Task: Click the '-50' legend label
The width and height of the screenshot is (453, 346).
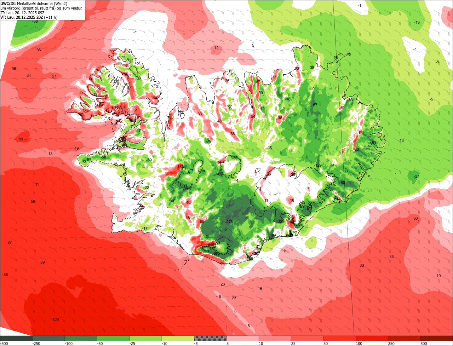Action: point(100,344)
